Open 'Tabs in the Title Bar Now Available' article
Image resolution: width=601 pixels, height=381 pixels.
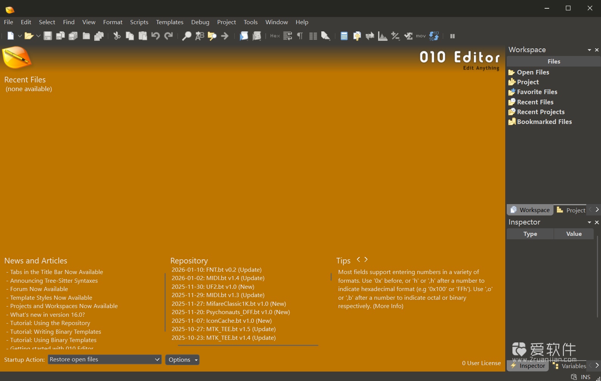56,272
